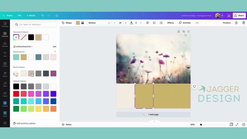
Task: Go back to Home
Action: [x=8, y=15]
